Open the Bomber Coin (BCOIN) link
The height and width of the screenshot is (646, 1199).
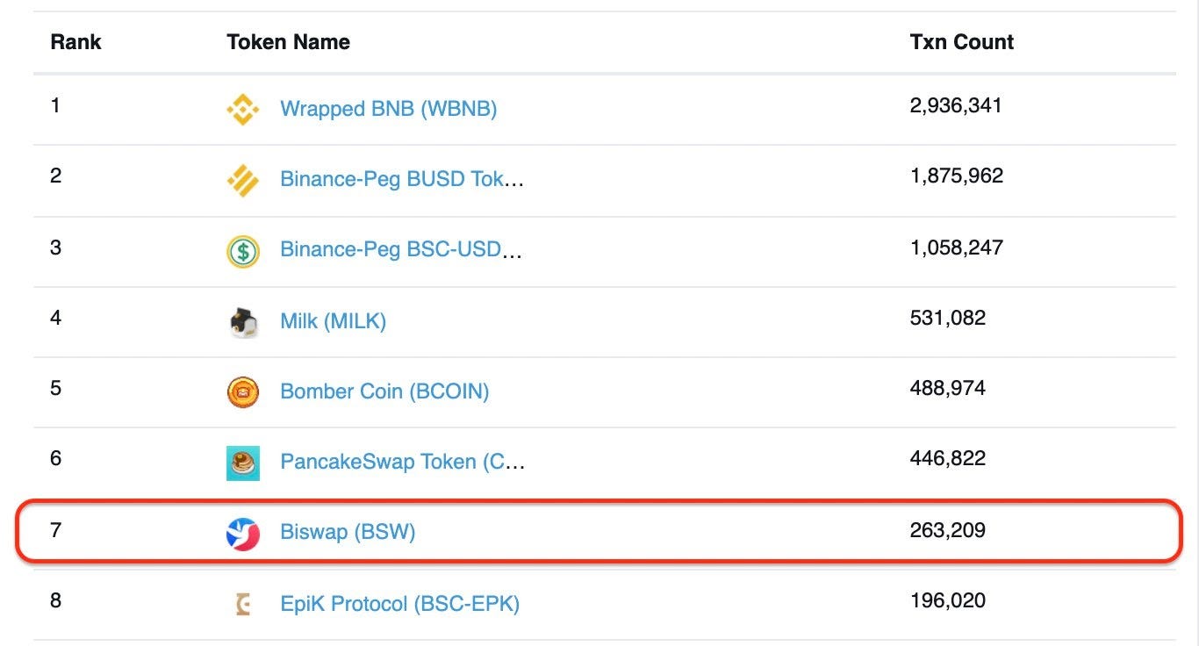pyautogui.click(x=384, y=391)
